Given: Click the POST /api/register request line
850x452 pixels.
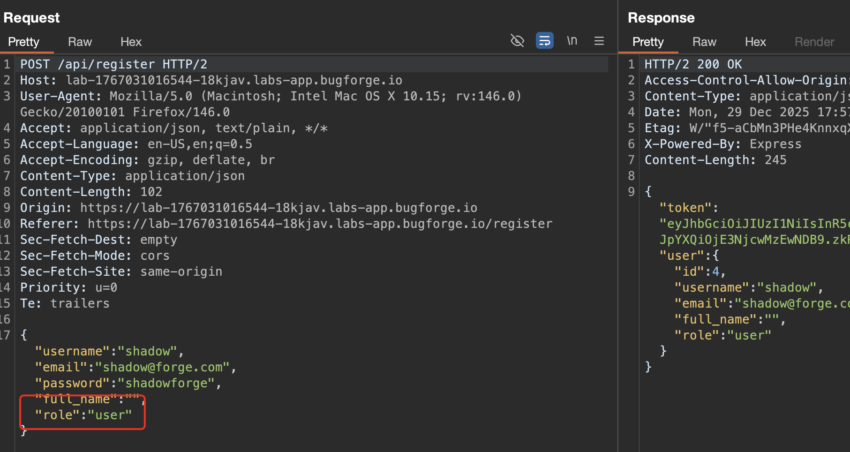Looking at the screenshot, I should (x=113, y=64).
